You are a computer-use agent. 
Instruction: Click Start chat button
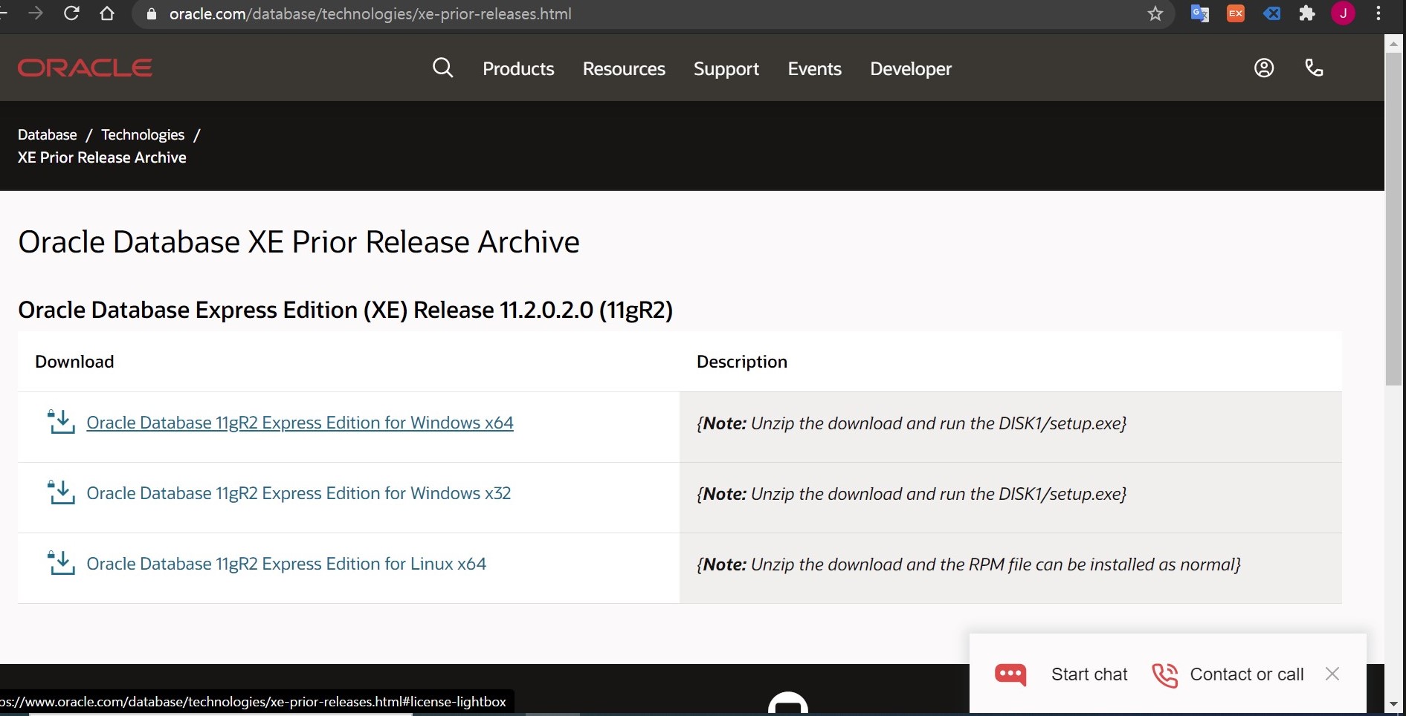(x=1089, y=674)
